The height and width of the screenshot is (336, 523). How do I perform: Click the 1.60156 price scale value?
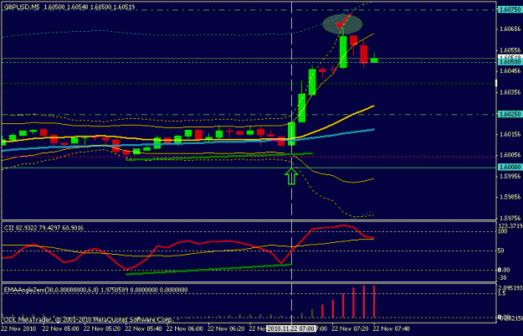click(x=510, y=134)
